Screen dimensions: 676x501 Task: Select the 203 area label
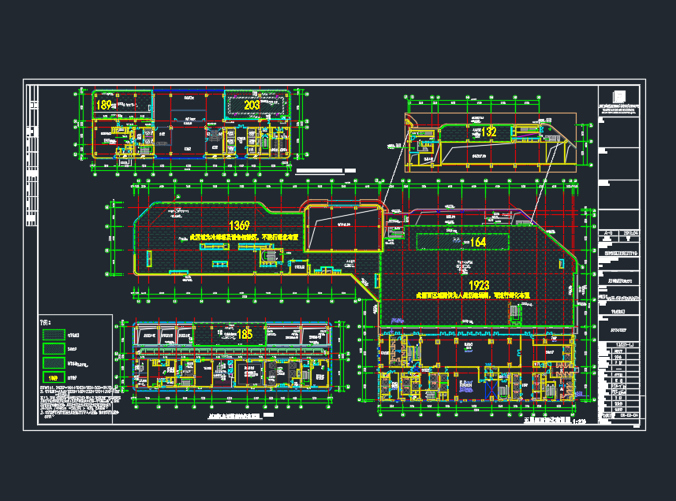(252, 105)
